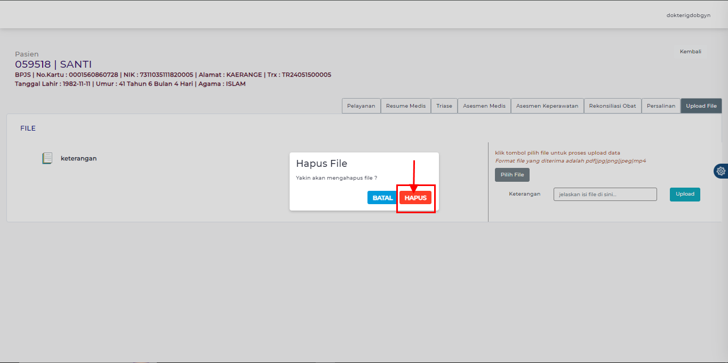Confirm deletion with the red HAPUS button
The image size is (728, 363).
[x=415, y=198]
